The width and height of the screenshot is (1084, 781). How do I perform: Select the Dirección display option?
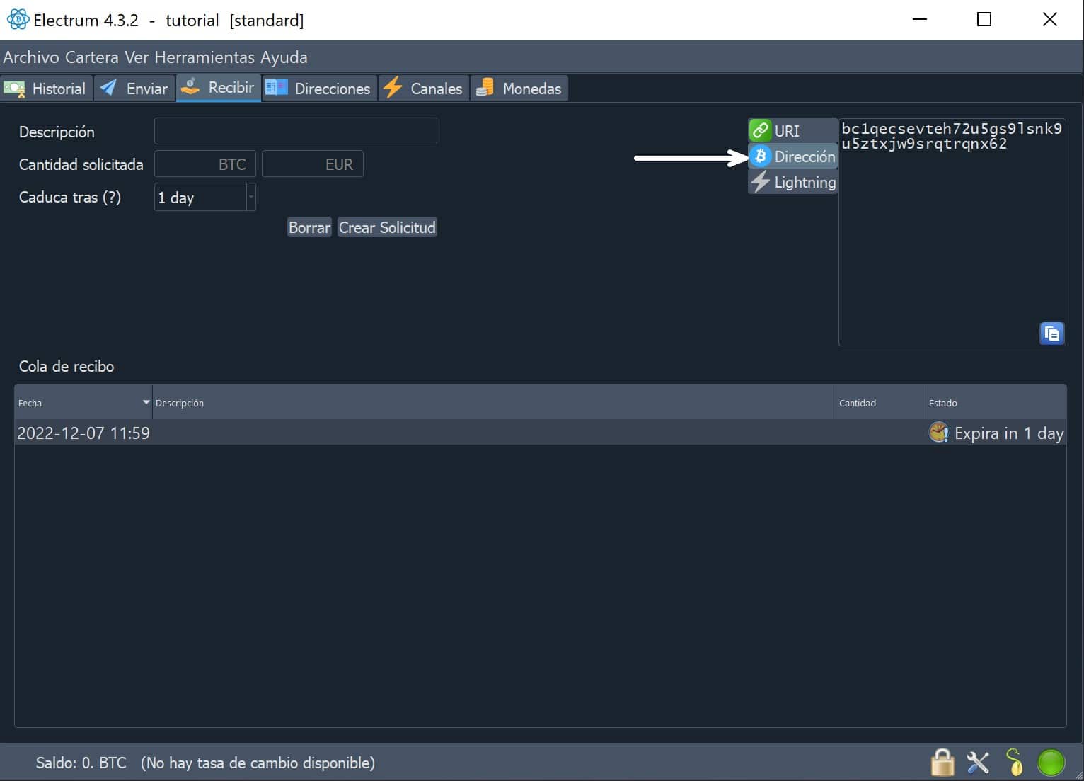[x=792, y=156]
